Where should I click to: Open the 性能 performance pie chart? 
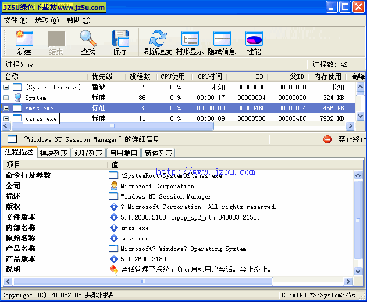pyautogui.click(x=254, y=38)
